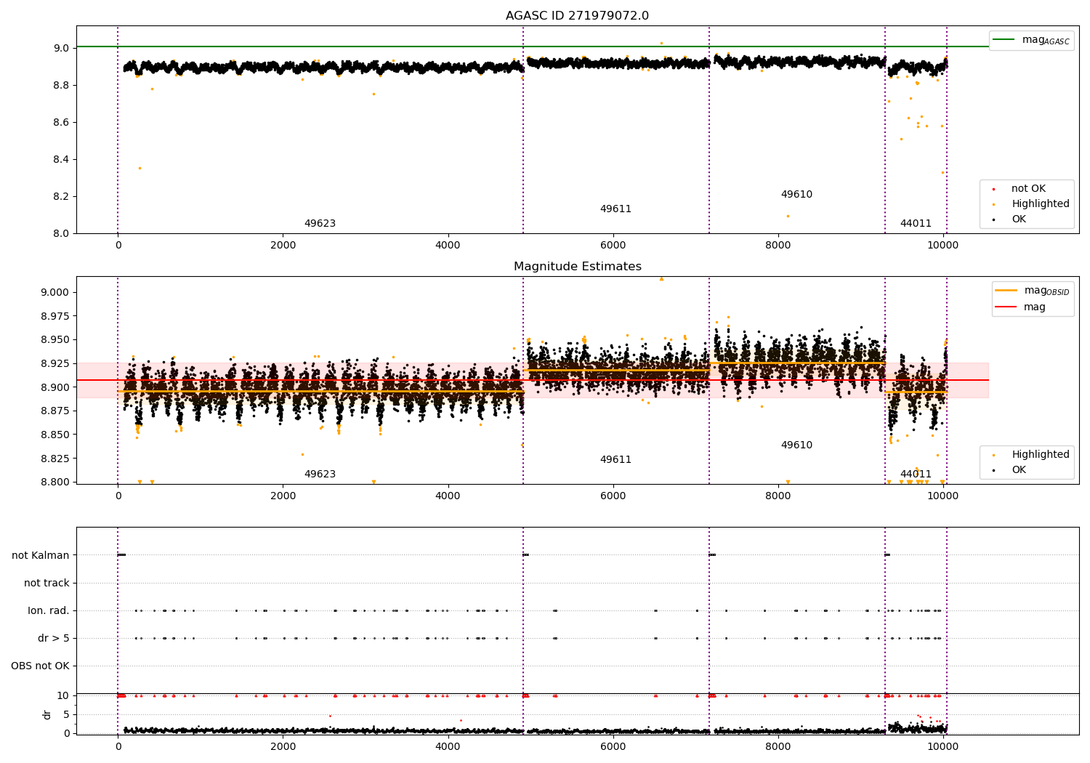Screen dimensions: 1090x763
Task: Click y-tick '9.0' on the top plot
Action: (x=62, y=48)
